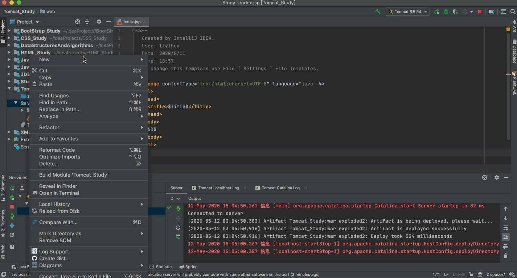Screen dimensions: 517x278
Task: Toggle the read-only lock icon in the status bar
Action: (471, 275)
